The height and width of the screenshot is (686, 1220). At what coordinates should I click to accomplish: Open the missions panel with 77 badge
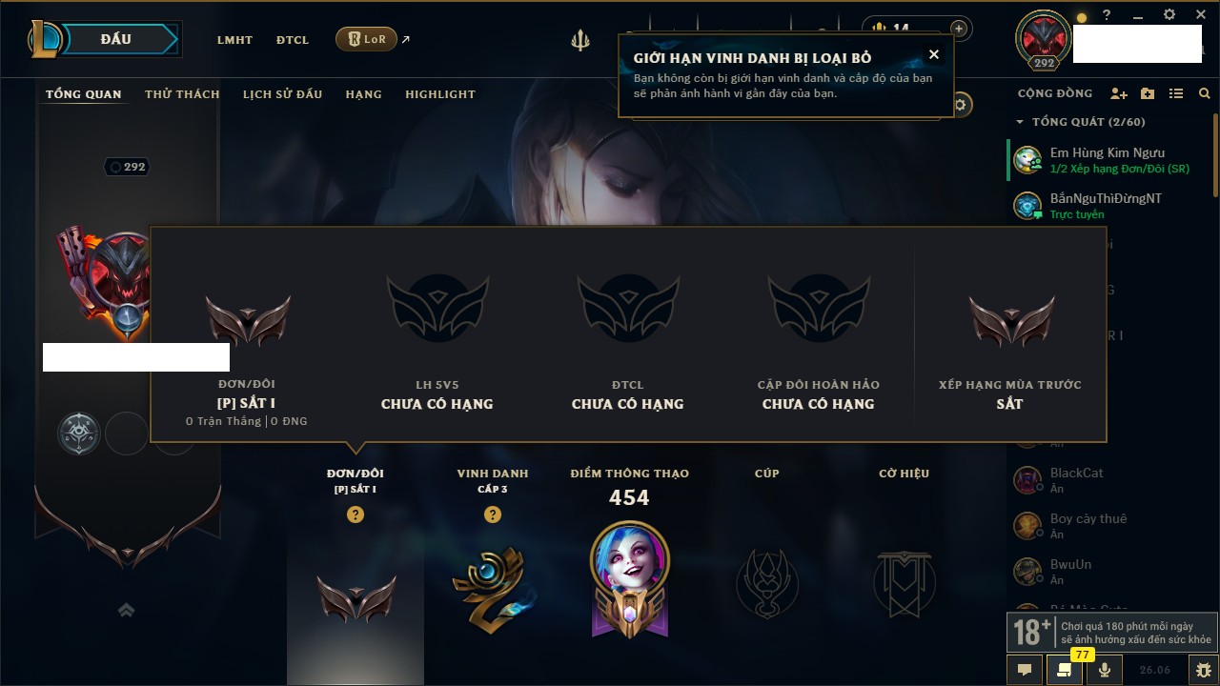(1065, 670)
